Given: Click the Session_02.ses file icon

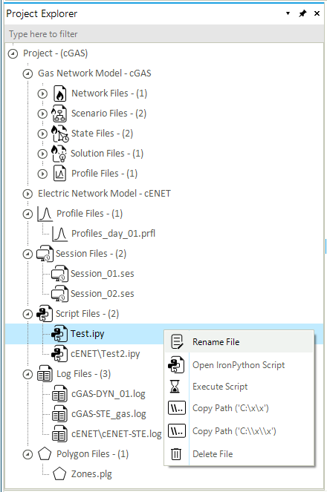Looking at the screenshot, I should point(59,294).
